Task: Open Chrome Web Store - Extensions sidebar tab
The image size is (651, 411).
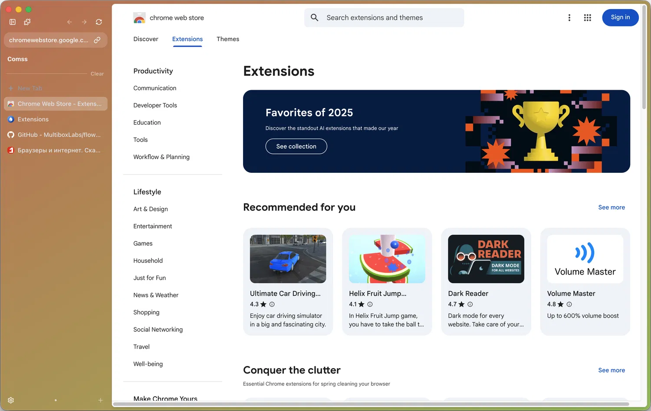Action: click(x=56, y=104)
